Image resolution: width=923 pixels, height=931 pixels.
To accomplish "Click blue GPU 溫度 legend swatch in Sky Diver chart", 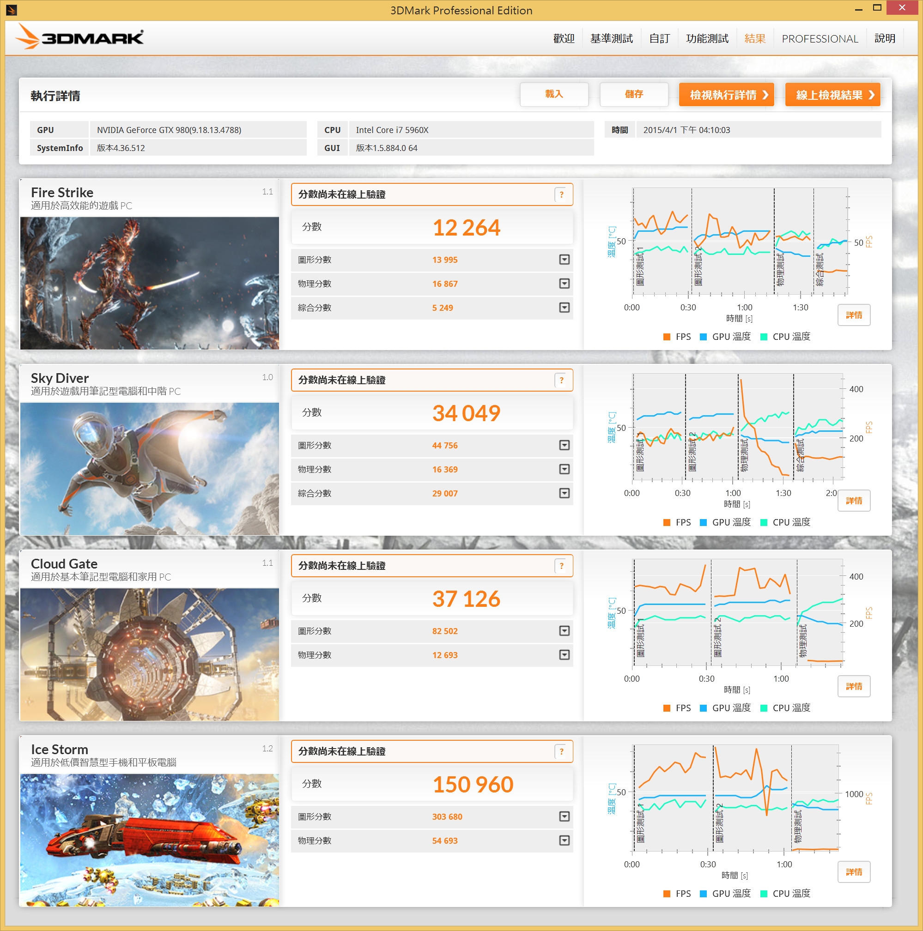I will click(x=703, y=522).
